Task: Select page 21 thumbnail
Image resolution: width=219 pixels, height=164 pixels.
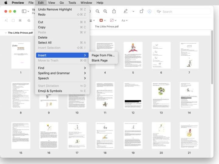Action: point(189,135)
